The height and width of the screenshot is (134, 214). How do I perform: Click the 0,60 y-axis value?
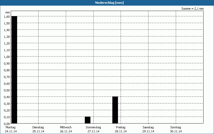tap(7, 84)
